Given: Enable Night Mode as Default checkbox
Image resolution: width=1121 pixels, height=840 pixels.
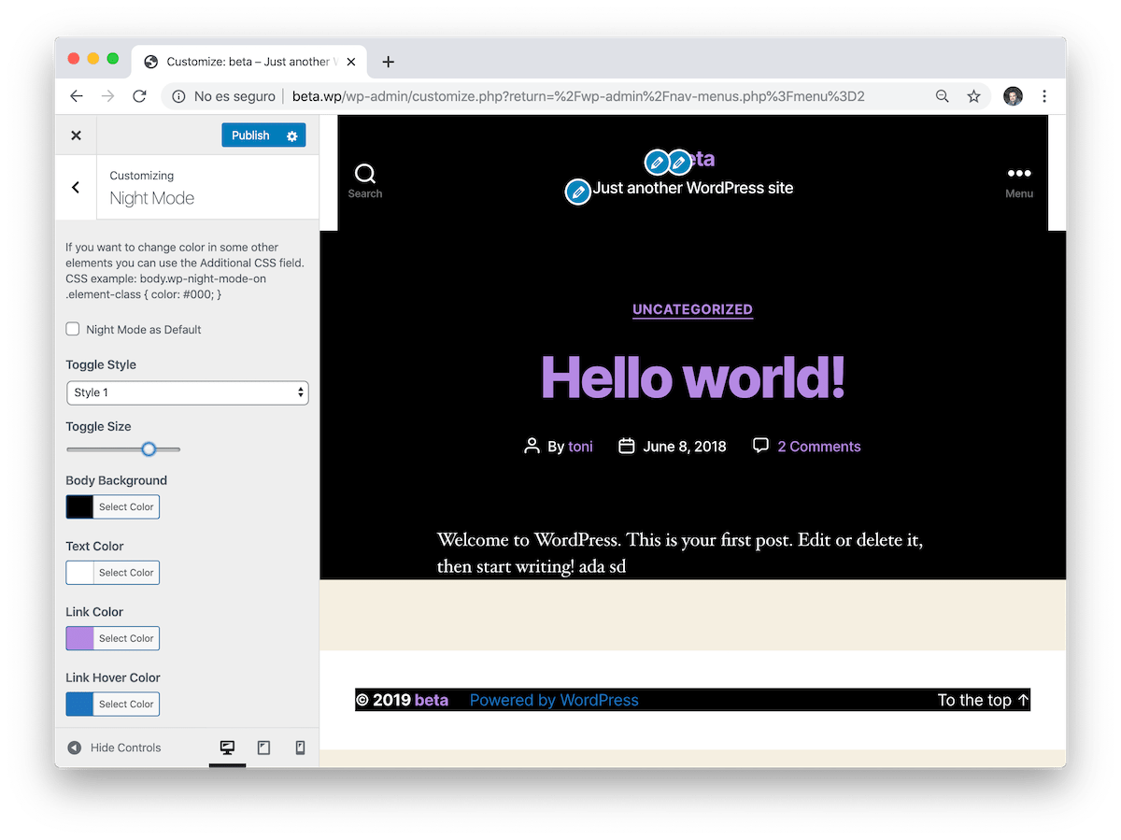Looking at the screenshot, I should (x=73, y=329).
